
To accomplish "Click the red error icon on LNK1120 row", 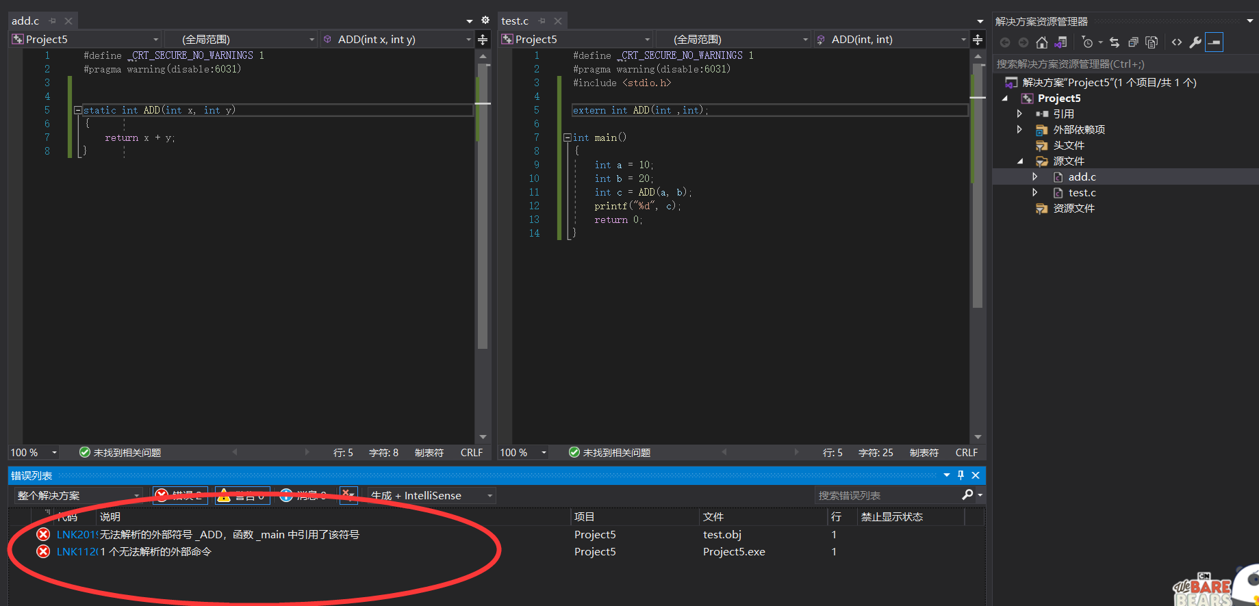I will coord(43,551).
